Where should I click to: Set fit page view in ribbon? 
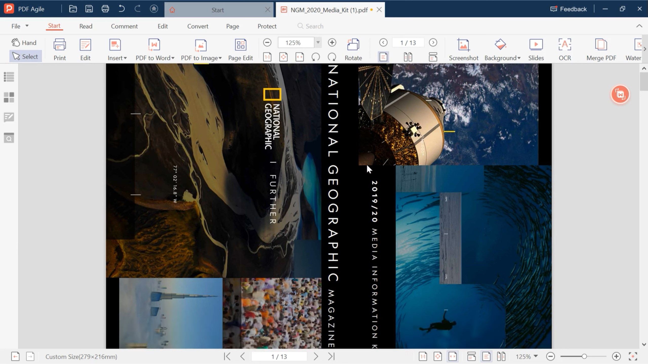283,57
